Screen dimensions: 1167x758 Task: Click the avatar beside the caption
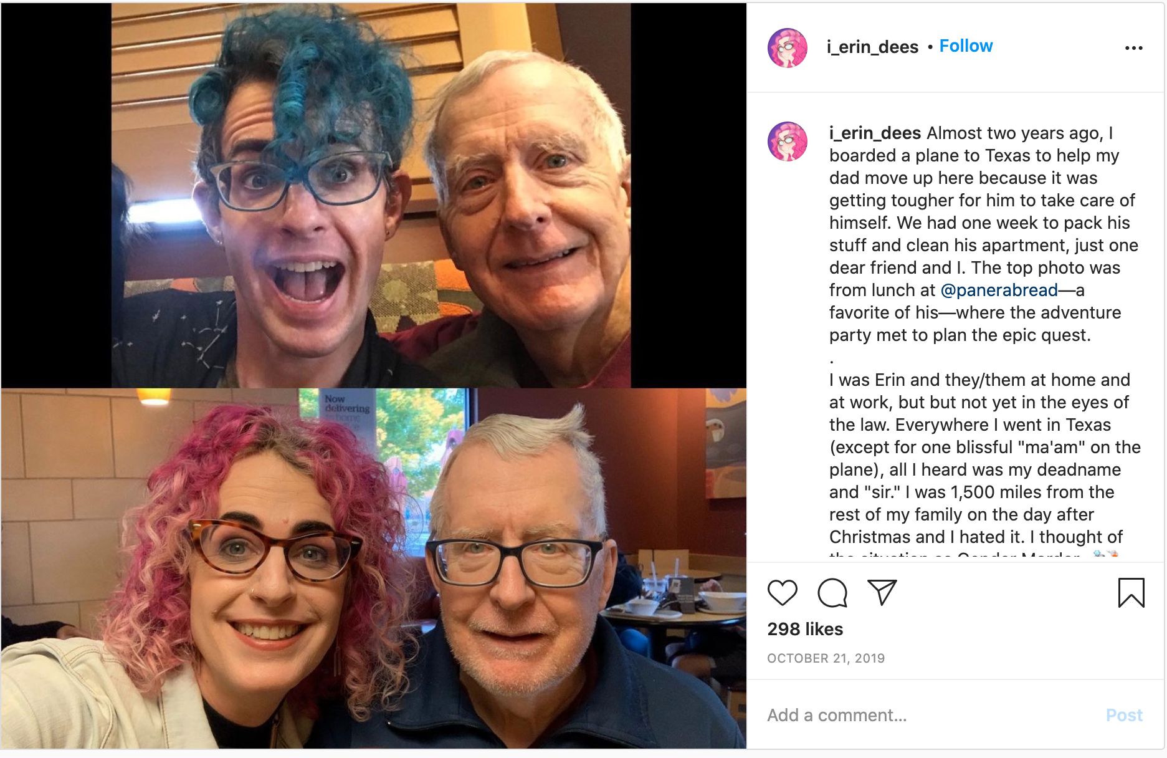tap(787, 142)
